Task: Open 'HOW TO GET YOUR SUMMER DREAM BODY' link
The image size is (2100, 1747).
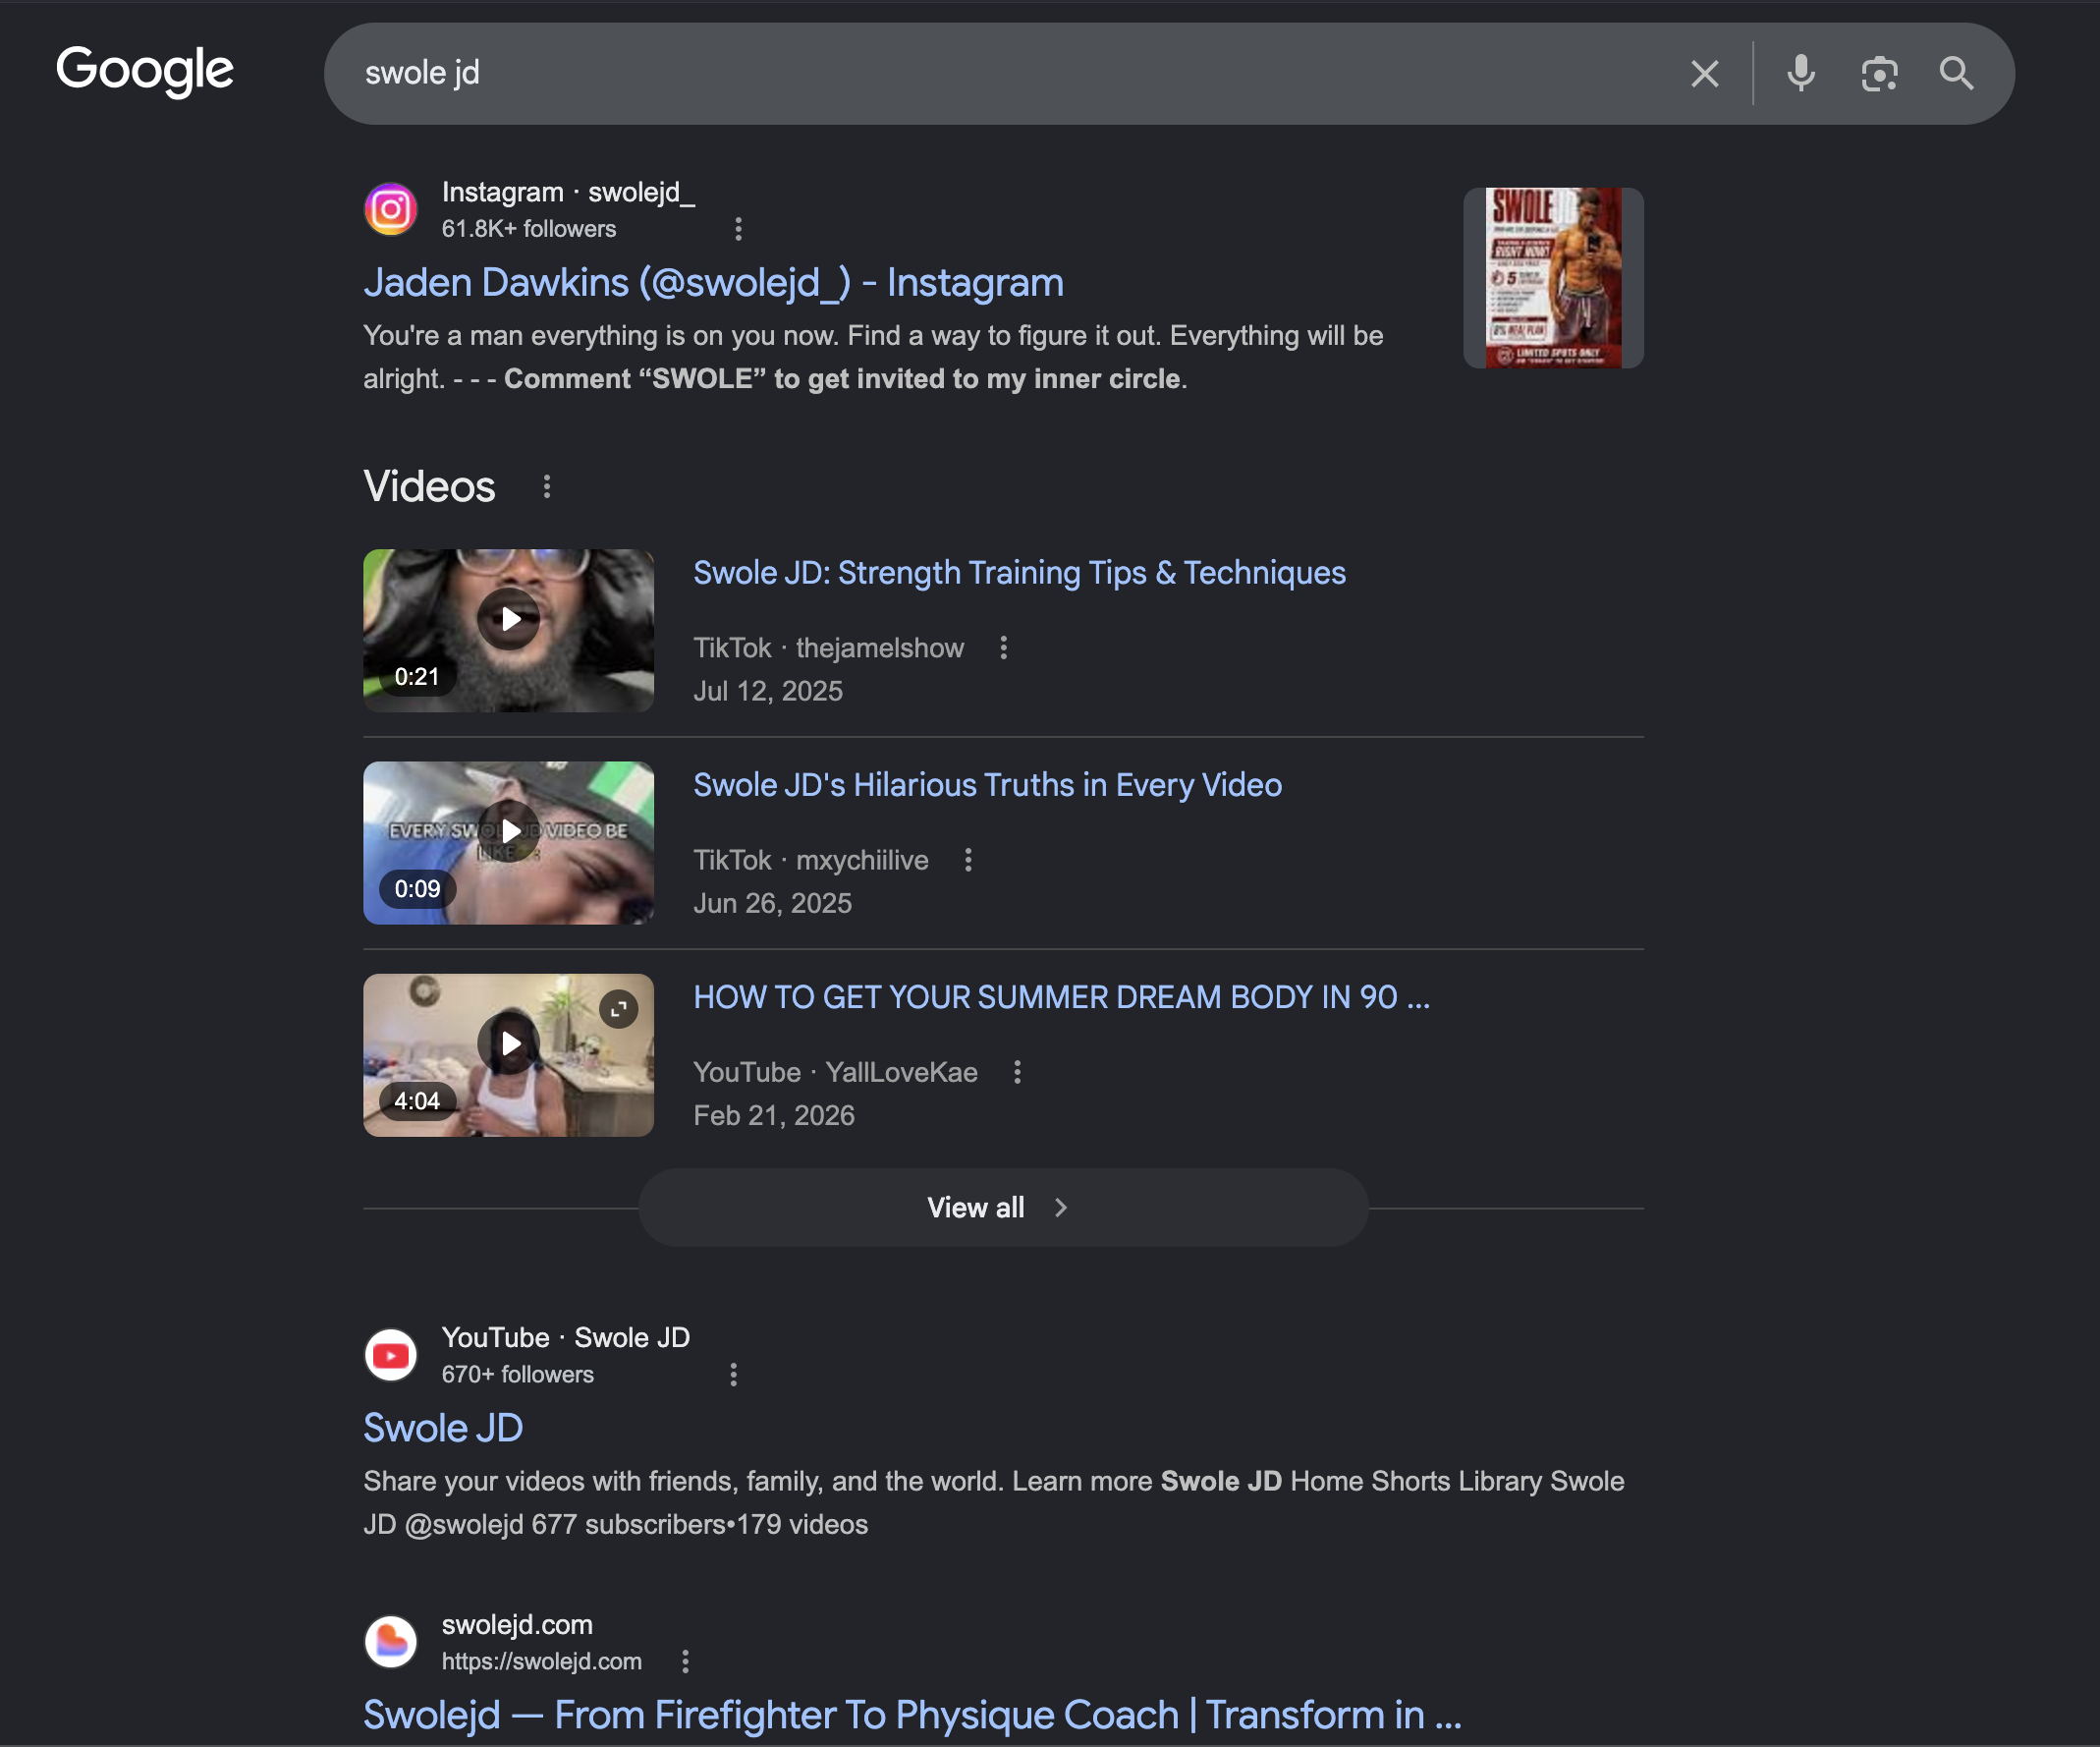Action: pos(1061,996)
